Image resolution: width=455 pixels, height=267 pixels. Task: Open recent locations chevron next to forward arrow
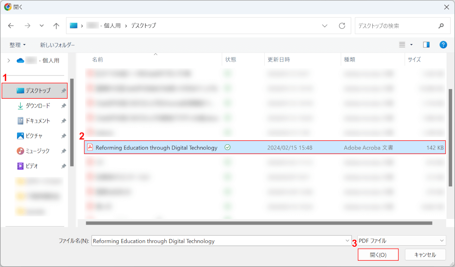(x=42, y=26)
